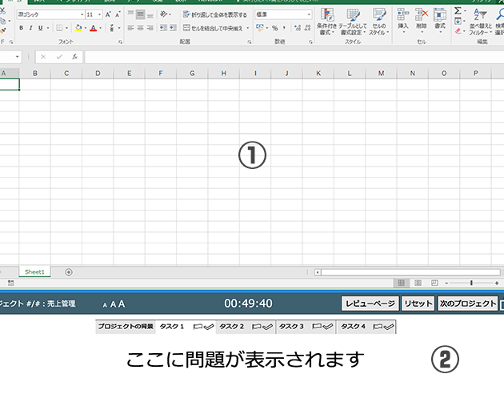The width and height of the screenshot is (504, 402).
Task: Open sort and filter (並べ替えとフィルター) menu
Action: (481, 22)
